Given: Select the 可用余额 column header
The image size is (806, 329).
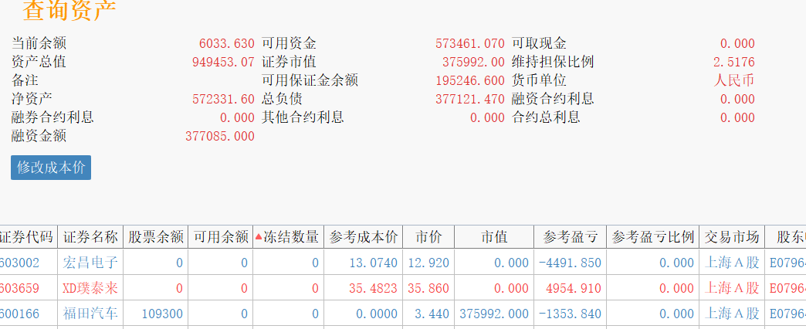Looking at the screenshot, I should coord(221,237).
